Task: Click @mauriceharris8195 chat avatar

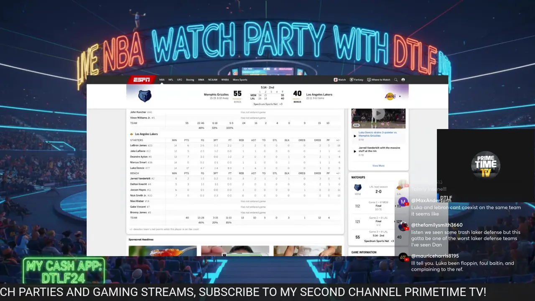Action: (x=403, y=258)
